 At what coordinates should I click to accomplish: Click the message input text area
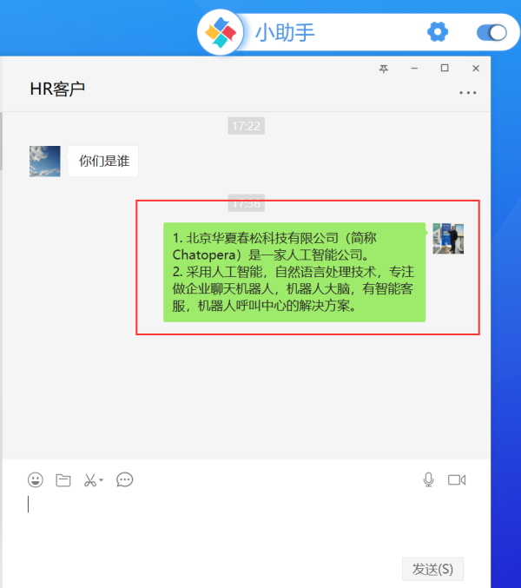246,523
